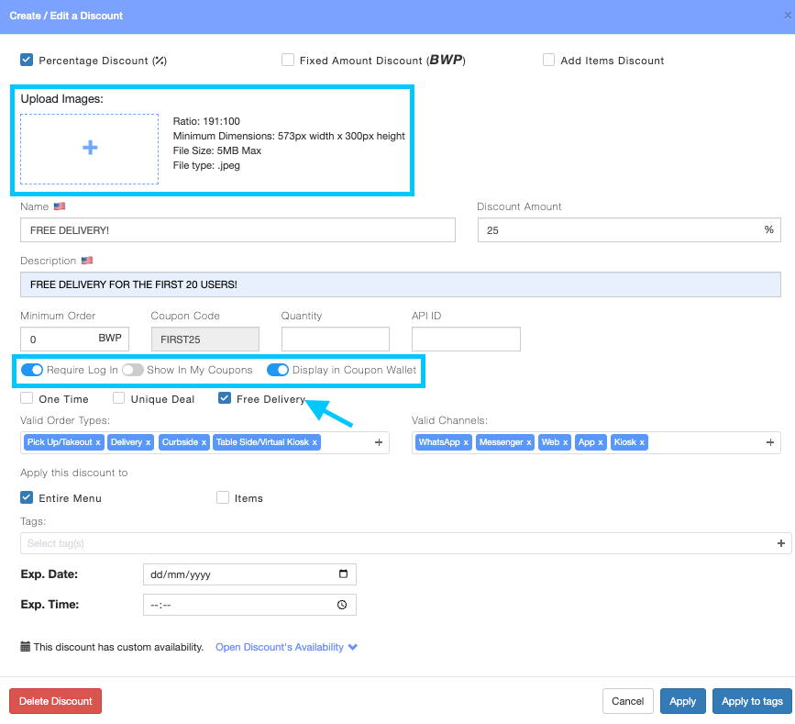This screenshot has height=724, width=795.
Task: Remove the WhatsApp channel tag
Action: [x=466, y=442]
